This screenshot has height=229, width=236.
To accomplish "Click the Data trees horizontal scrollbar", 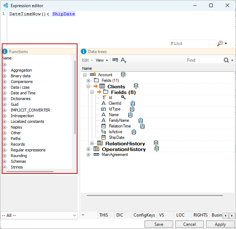I will [x=155, y=196].
